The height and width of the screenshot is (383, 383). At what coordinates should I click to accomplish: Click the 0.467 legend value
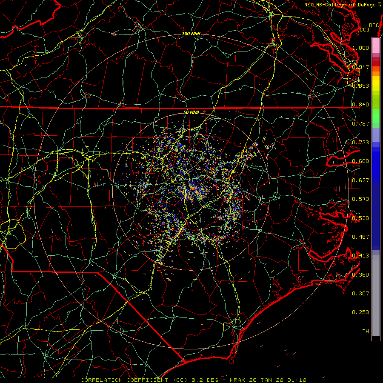coord(360,237)
